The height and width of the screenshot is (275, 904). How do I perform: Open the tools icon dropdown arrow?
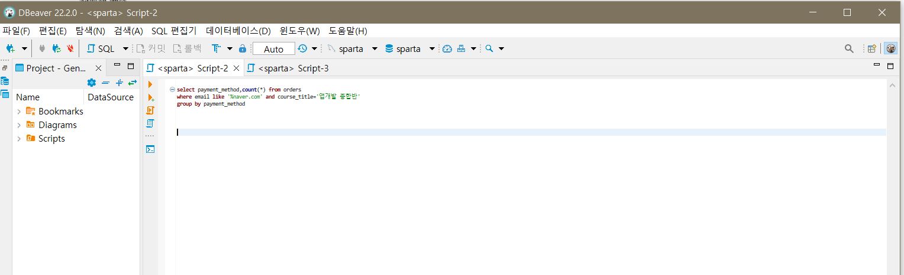[473, 49]
